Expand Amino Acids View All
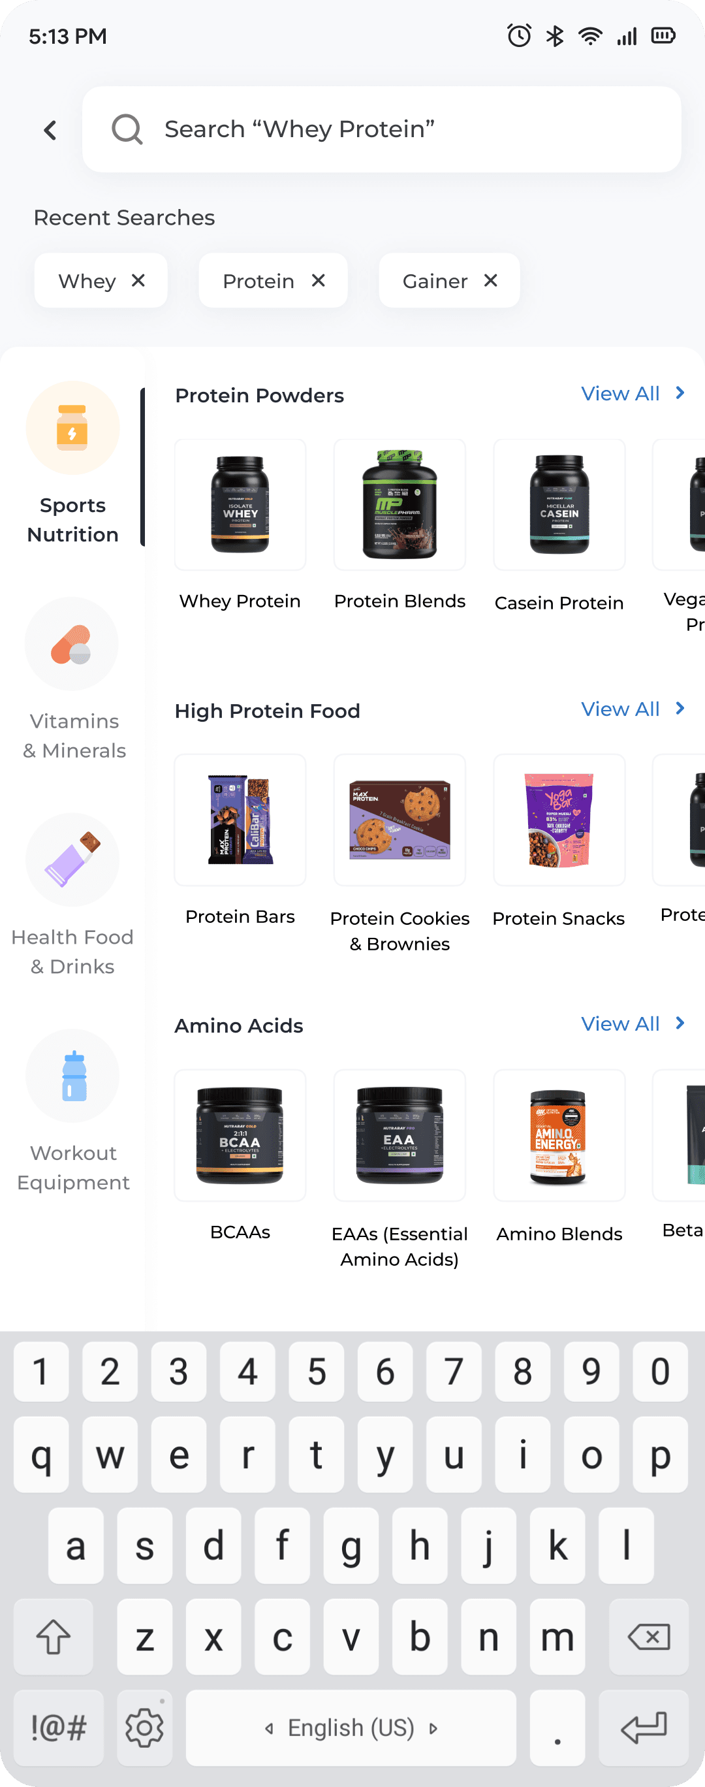705x1787 pixels. tap(633, 1024)
